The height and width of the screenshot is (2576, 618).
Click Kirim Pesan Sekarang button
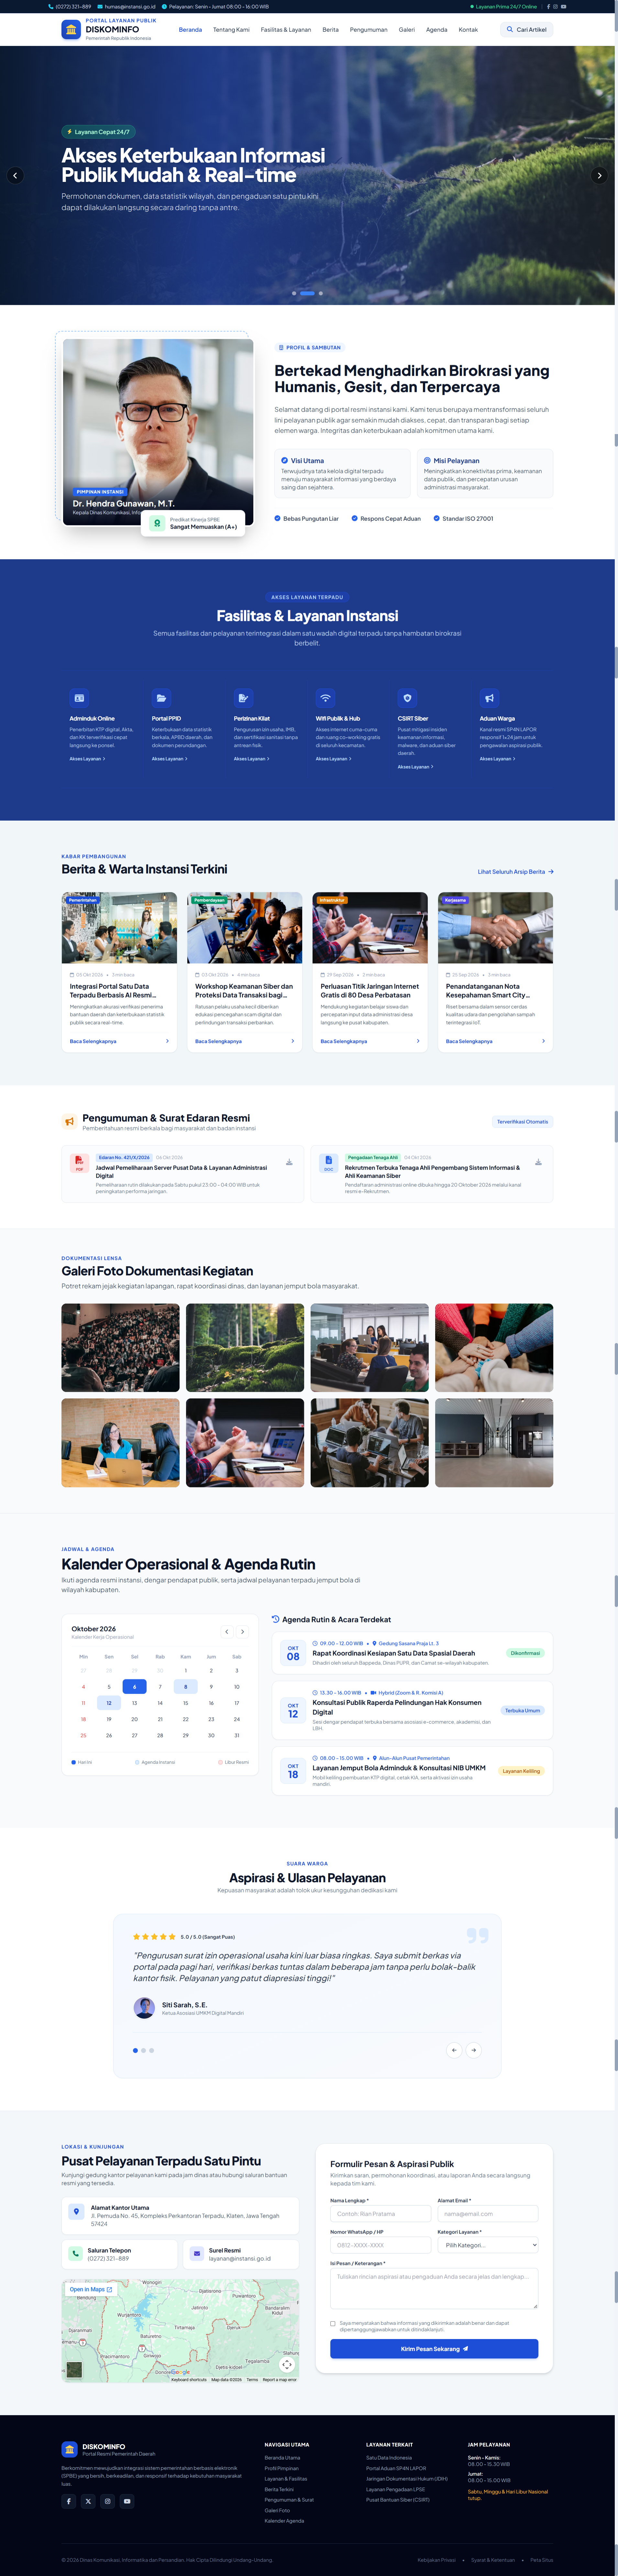pos(434,2349)
